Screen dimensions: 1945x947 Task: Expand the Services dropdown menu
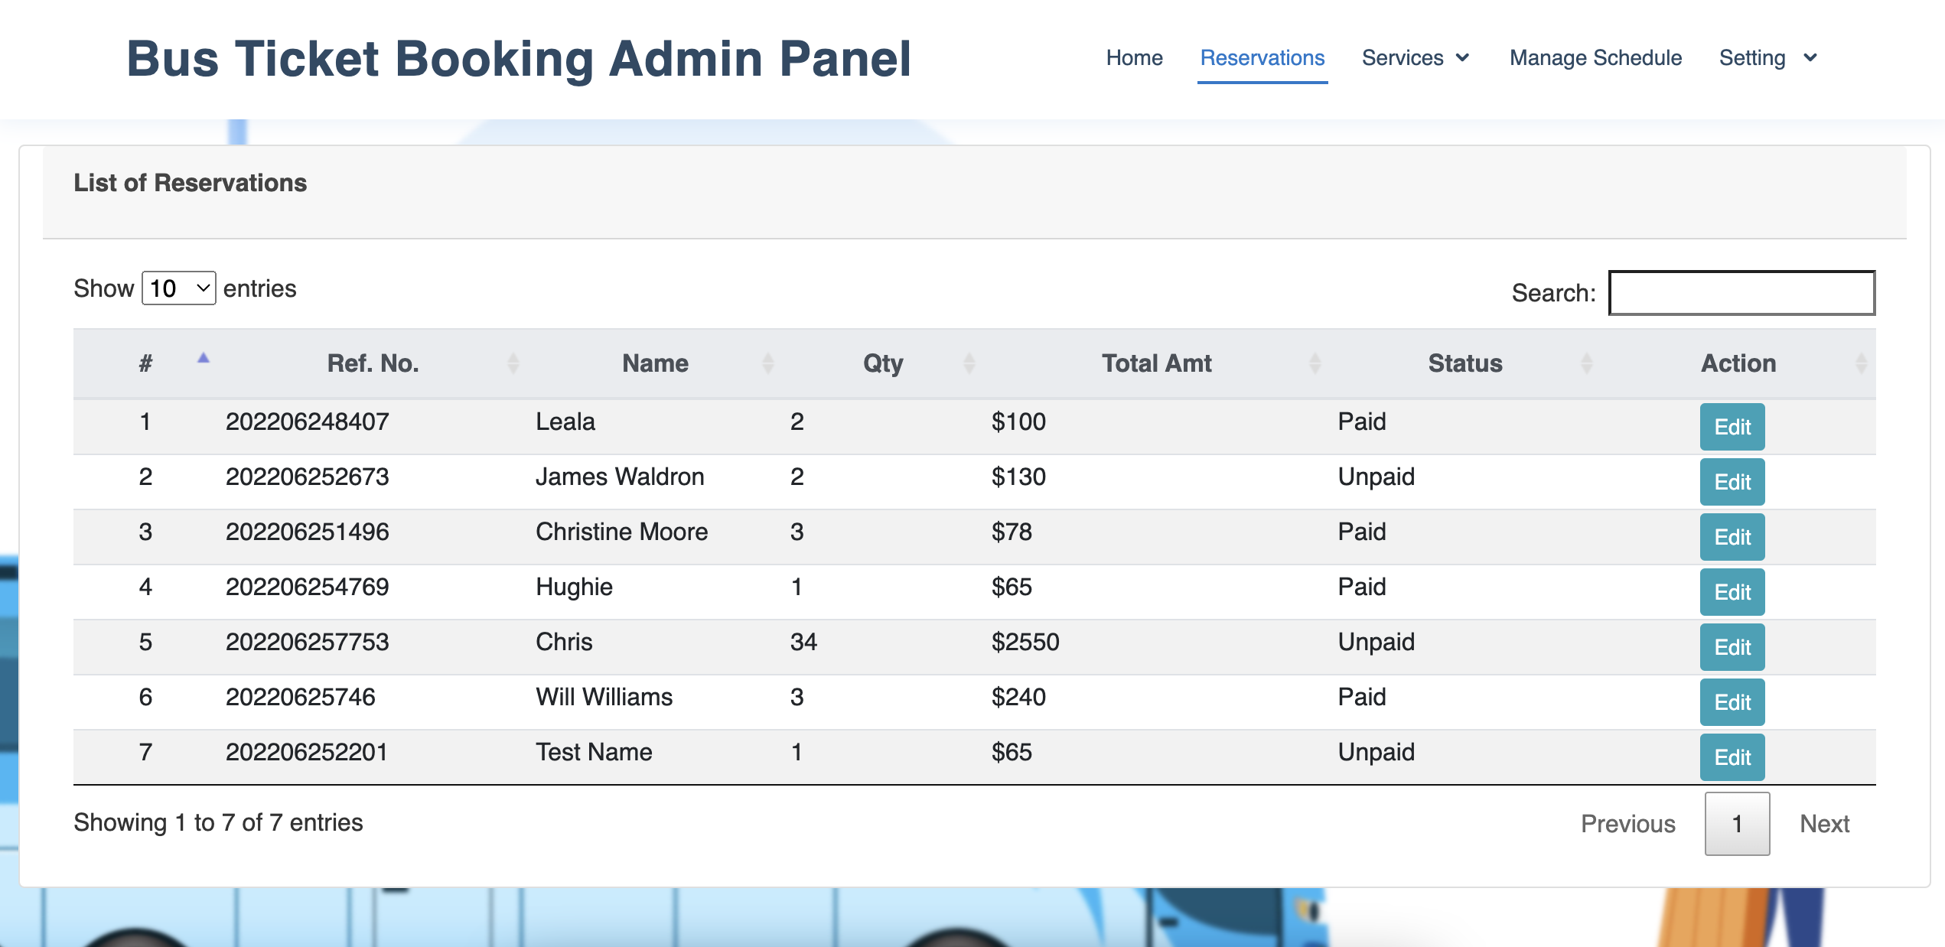pos(1416,58)
